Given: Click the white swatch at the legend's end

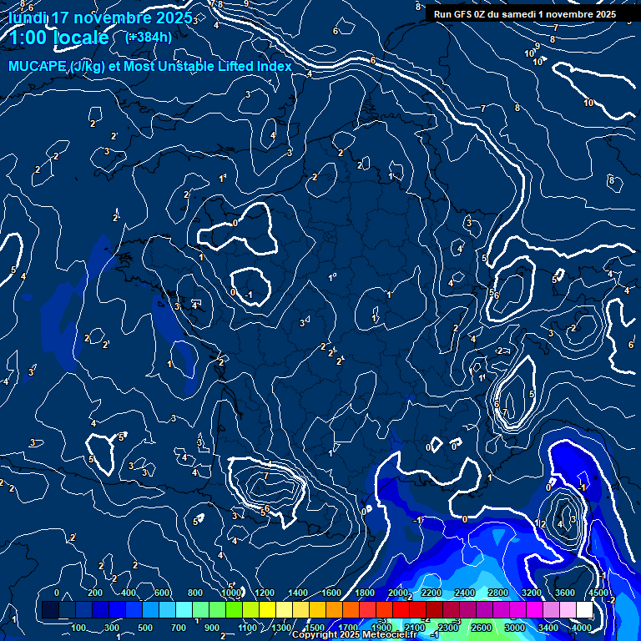Looking at the screenshot, I should [x=584, y=609].
